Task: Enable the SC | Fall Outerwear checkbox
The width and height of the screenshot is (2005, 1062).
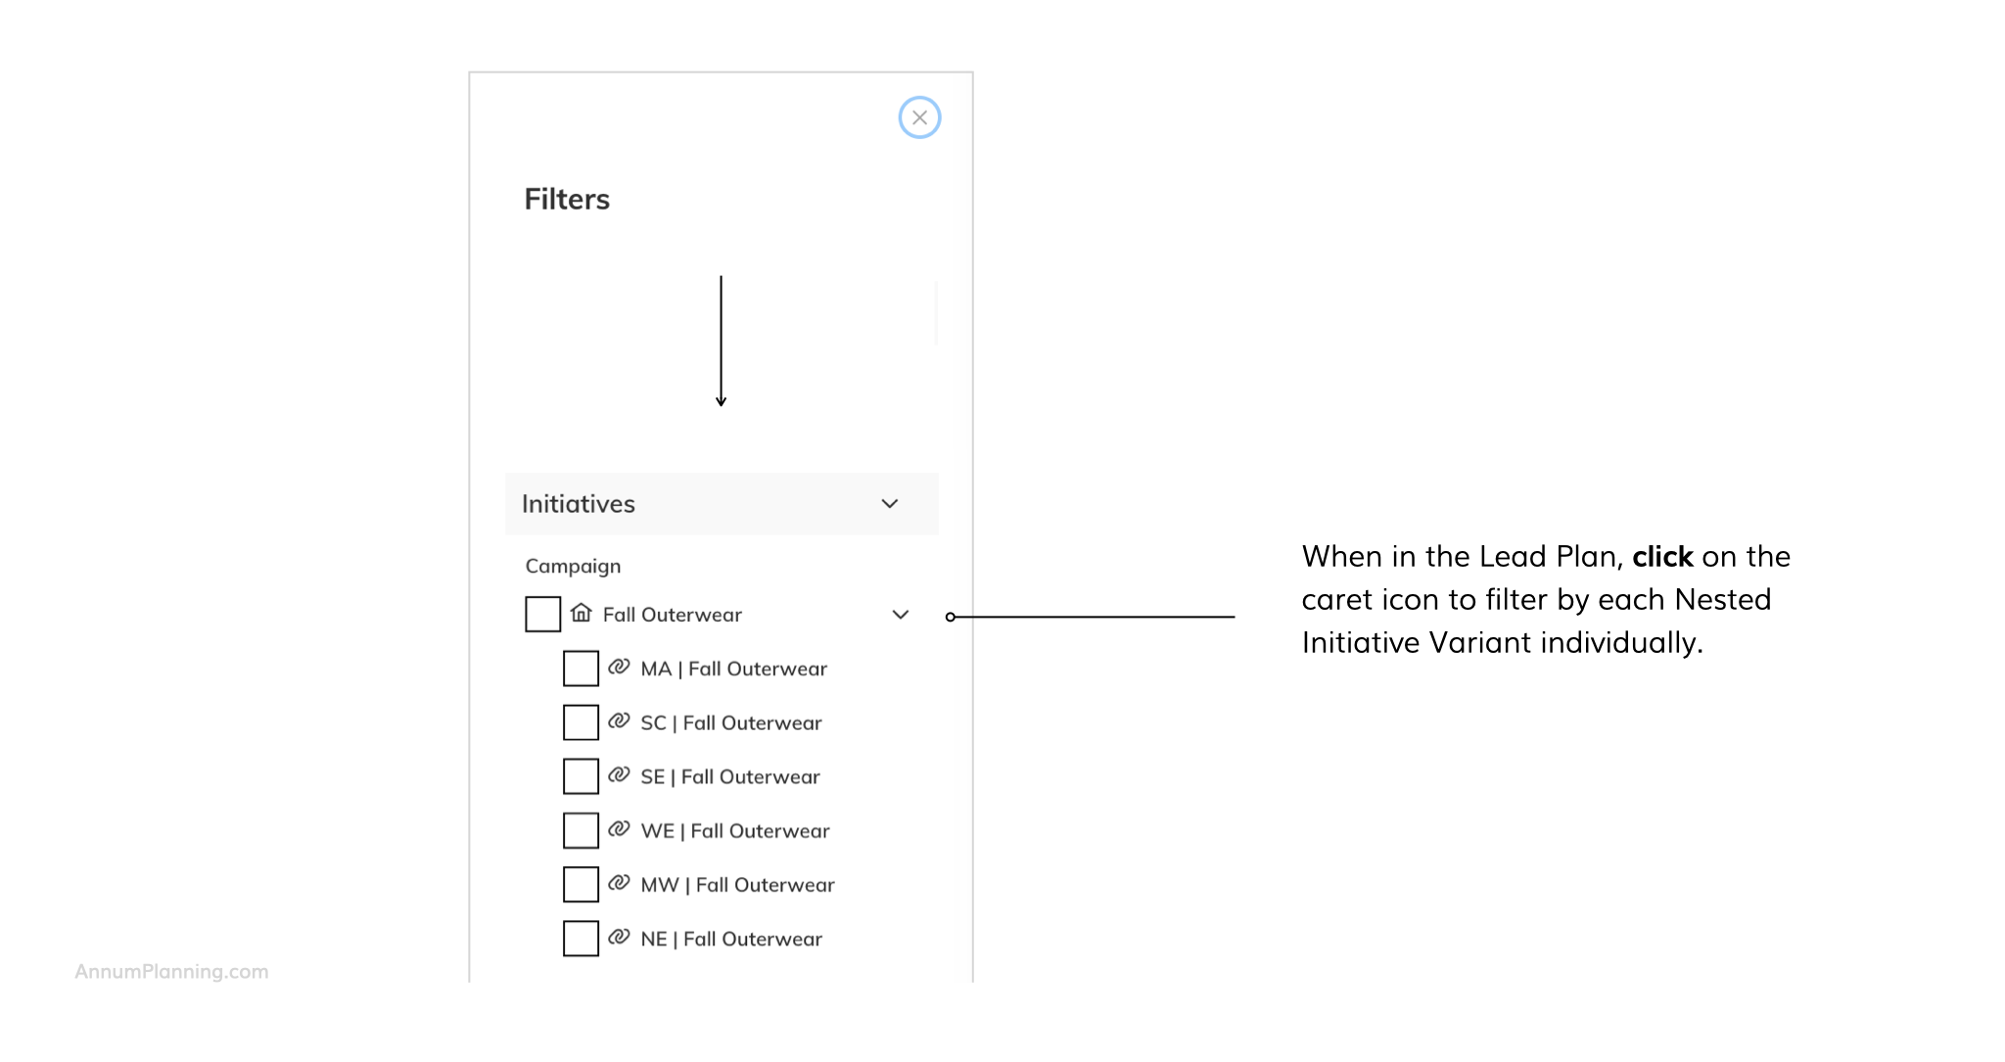Action: click(x=581, y=722)
